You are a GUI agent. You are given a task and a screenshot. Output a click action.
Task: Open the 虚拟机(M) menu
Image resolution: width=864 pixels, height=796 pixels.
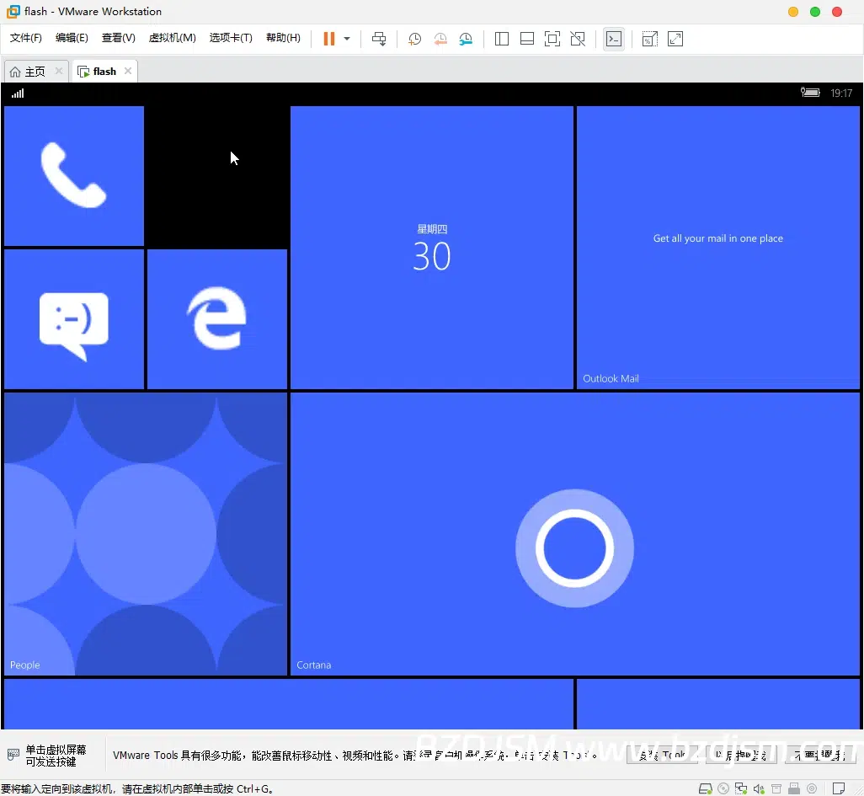(173, 38)
